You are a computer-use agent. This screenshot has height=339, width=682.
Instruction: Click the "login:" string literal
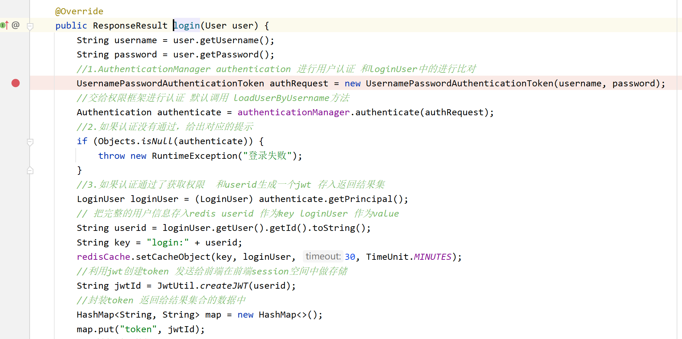[168, 242]
